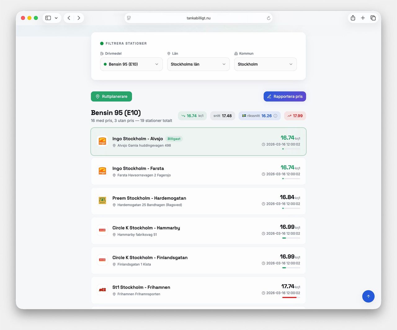Toggle the Safari sidebar icon

pyautogui.click(x=48, y=18)
